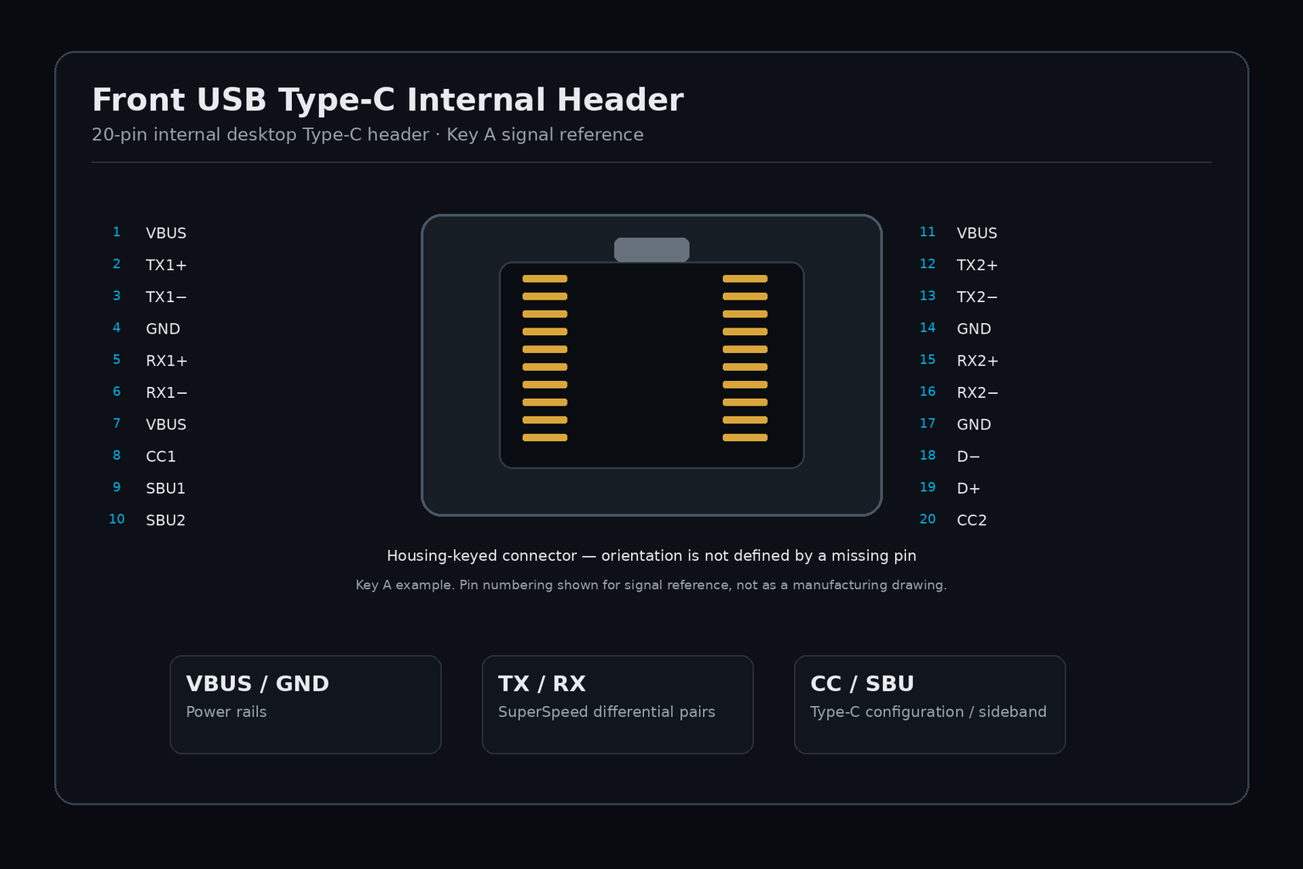
Task: Select the D− signal label
Action: 969,457
